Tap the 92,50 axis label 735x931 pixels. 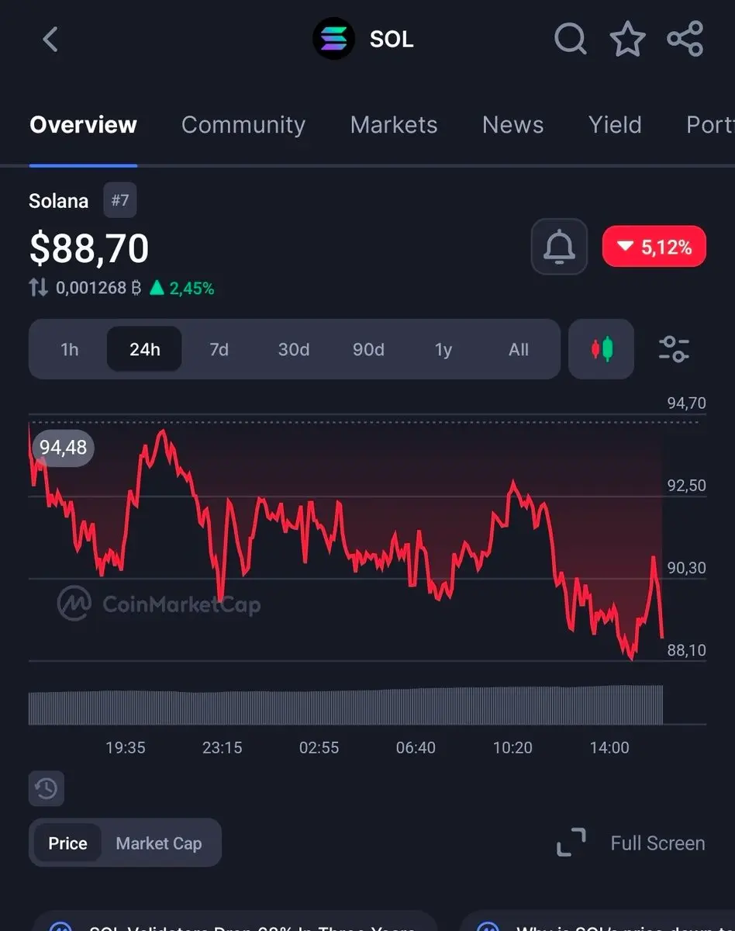pos(687,486)
